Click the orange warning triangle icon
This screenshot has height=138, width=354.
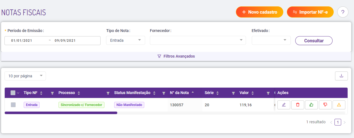pyautogui.click(x=339, y=105)
